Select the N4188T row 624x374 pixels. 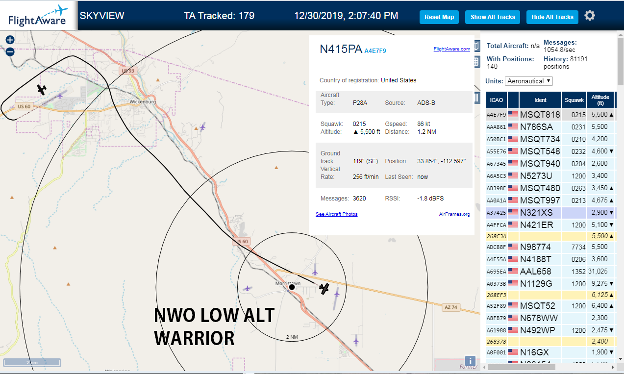[x=551, y=259]
